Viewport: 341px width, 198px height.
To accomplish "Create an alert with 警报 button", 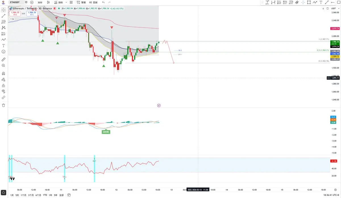I will (81, 2).
